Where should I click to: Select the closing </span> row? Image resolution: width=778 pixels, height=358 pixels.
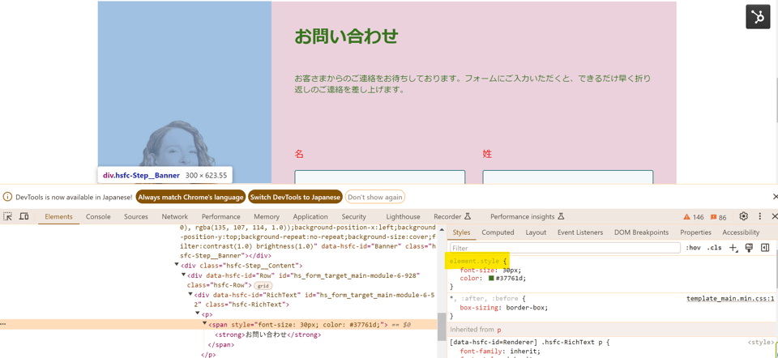[x=220, y=344]
